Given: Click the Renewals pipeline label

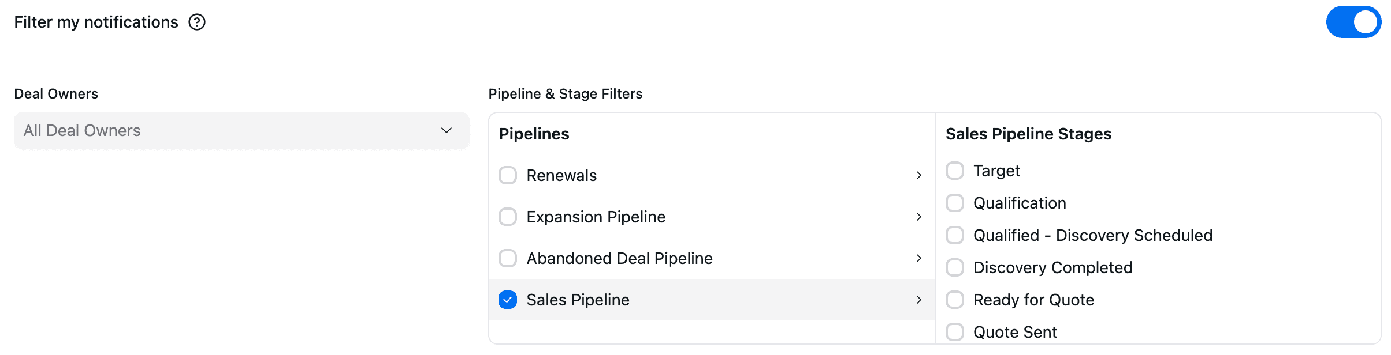Looking at the screenshot, I should point(561,175).
